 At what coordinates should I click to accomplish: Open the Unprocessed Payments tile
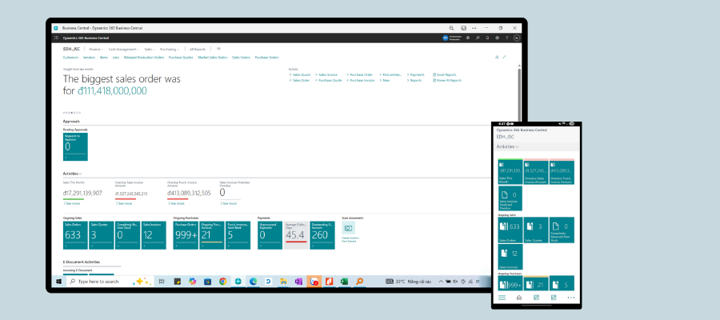point(270,235)
